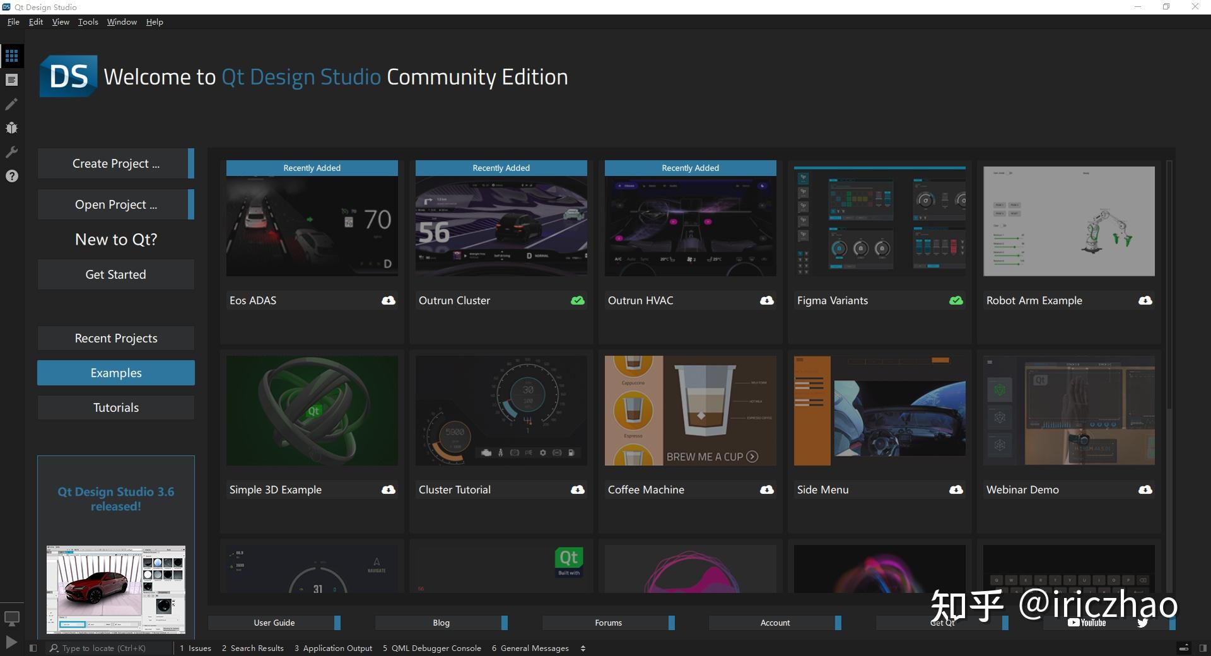
Task: Click the search magnifier in locator
Action: [54, 648]
